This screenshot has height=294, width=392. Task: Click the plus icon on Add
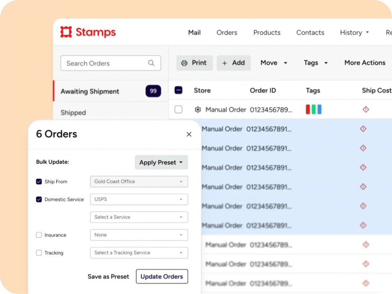[224, 63]
